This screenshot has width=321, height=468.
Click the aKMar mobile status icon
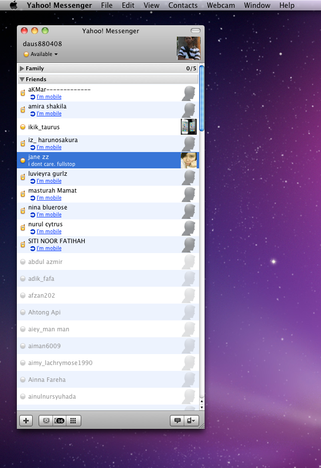pos(23,93)
